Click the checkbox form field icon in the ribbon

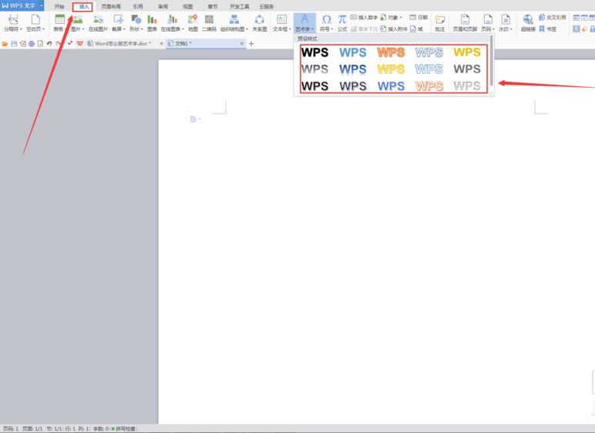pyautogui.click(x=584, y=18)
